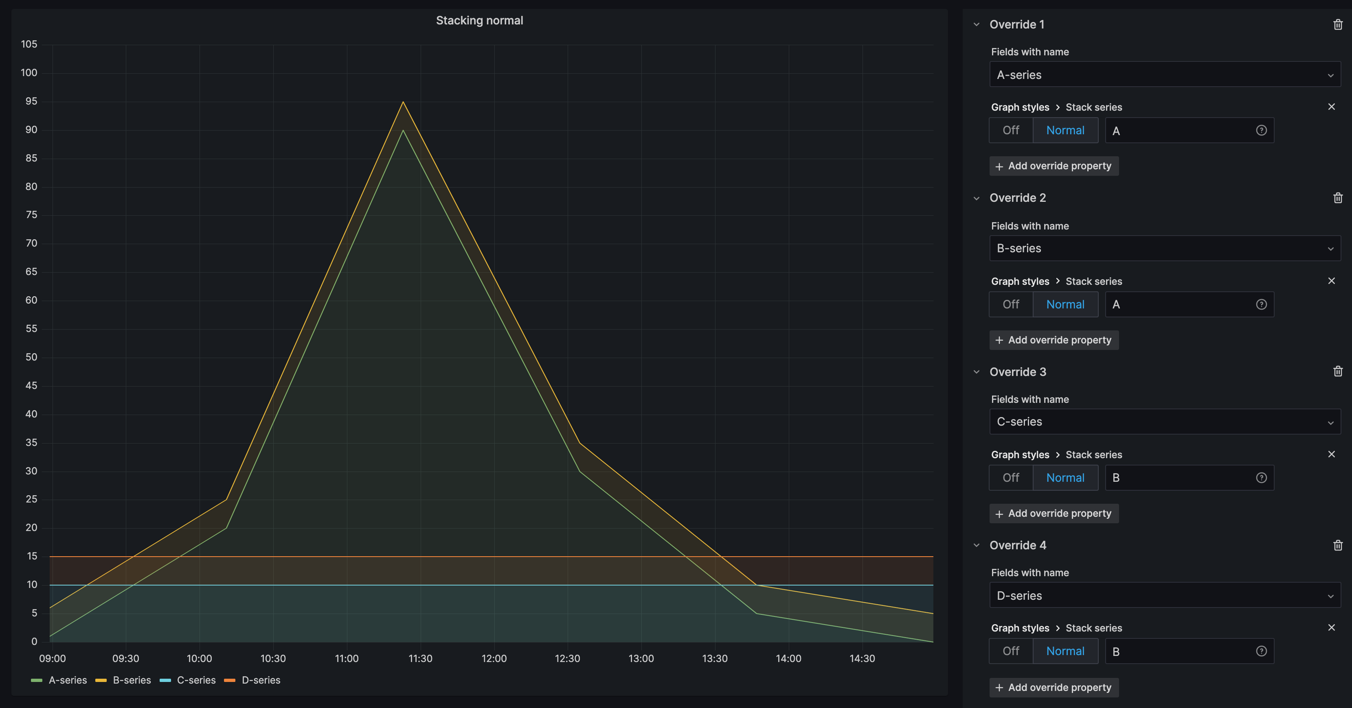Viewport: 1352px width, 708px height.
Task: Select Normal stacking in Override 3
Action: [1065, 478]
